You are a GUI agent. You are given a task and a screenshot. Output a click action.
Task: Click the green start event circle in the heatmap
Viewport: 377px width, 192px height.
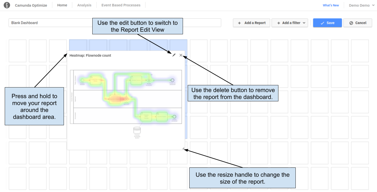[83, 80]
